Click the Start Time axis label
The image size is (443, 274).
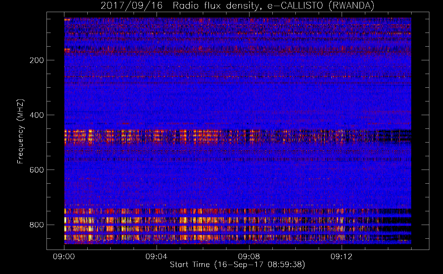[x=237, y=265]
